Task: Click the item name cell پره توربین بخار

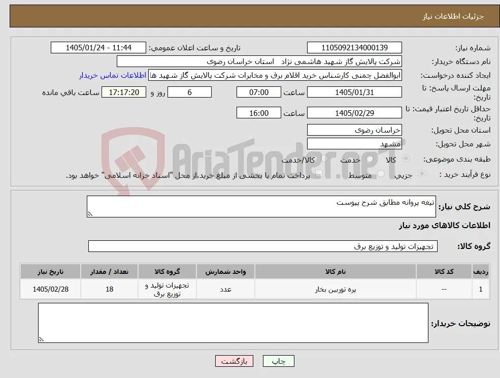Action: [x=335, y=289]
